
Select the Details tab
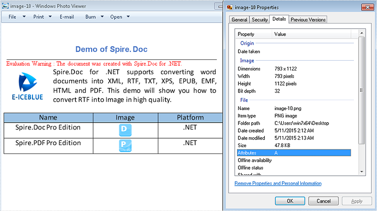coord(279,19)
